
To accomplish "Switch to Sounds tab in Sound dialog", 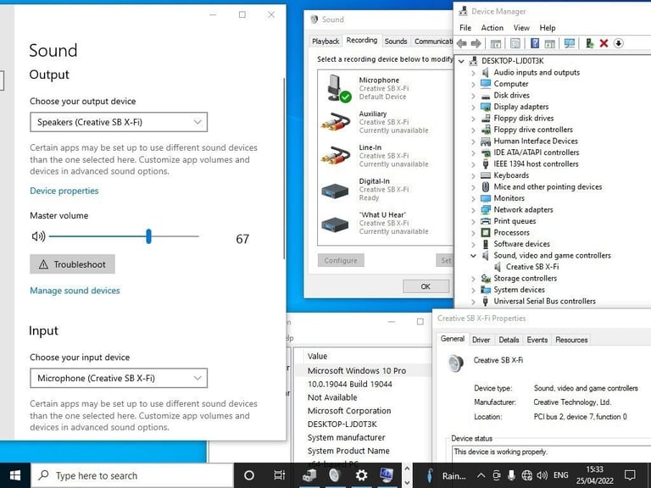I will (x=395, y=41).
